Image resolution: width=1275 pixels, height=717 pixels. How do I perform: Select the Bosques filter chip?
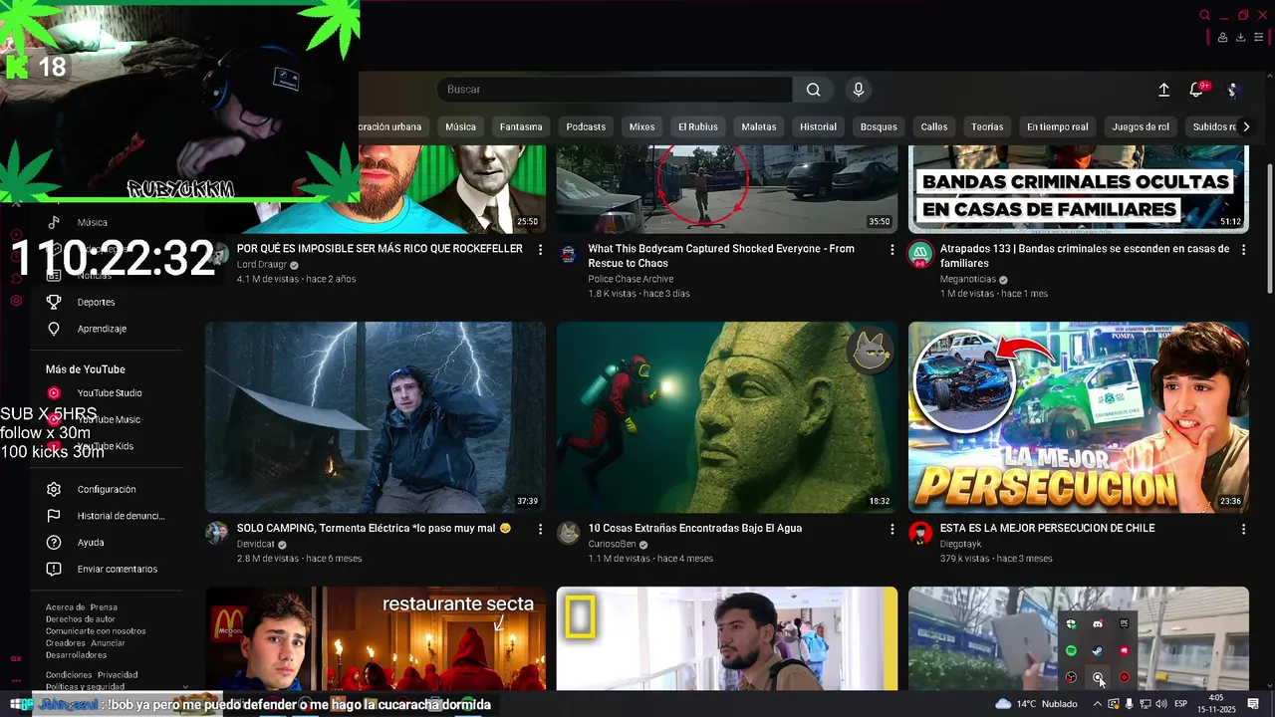point(879,126)
